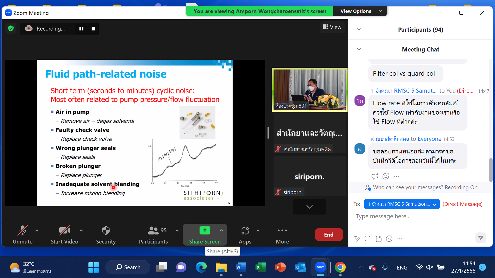Image resolution: width=495 pixels, height=278 pixels.
Task: Add reaction to last chat message
Action: tap(386, 176)
